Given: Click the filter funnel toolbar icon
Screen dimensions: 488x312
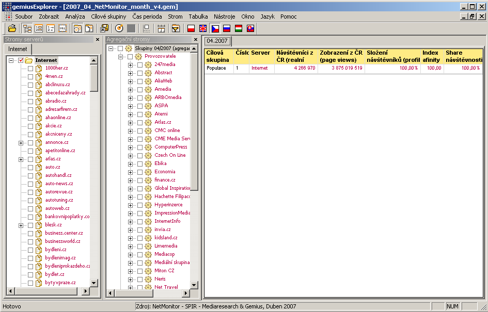Looking at the screenshot, I should click(176, 28).
